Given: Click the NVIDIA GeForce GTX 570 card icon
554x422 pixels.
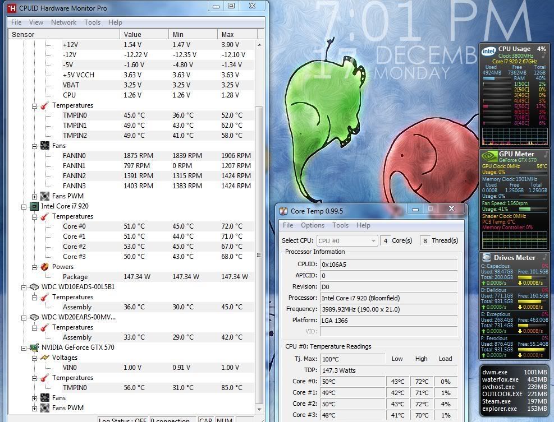Looking at the screenshot, I should coord(34,347).
